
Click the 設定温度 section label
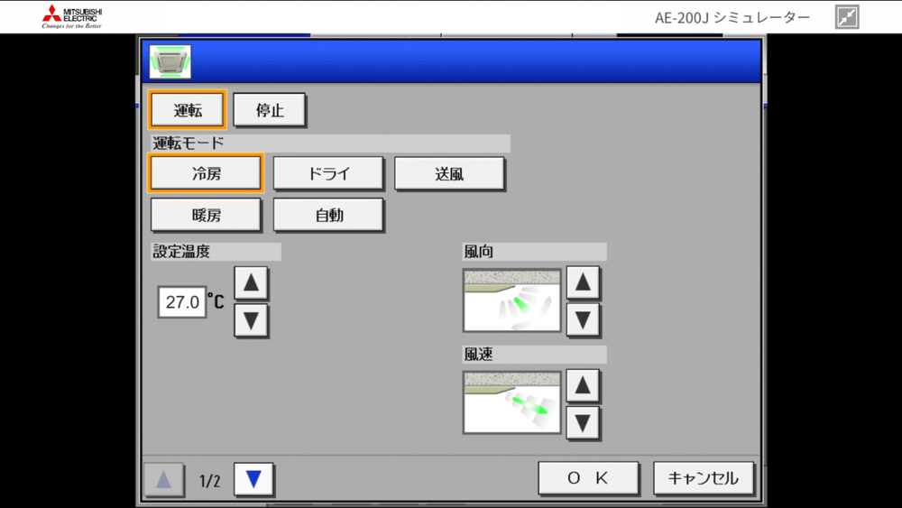[x=181, y=252]
